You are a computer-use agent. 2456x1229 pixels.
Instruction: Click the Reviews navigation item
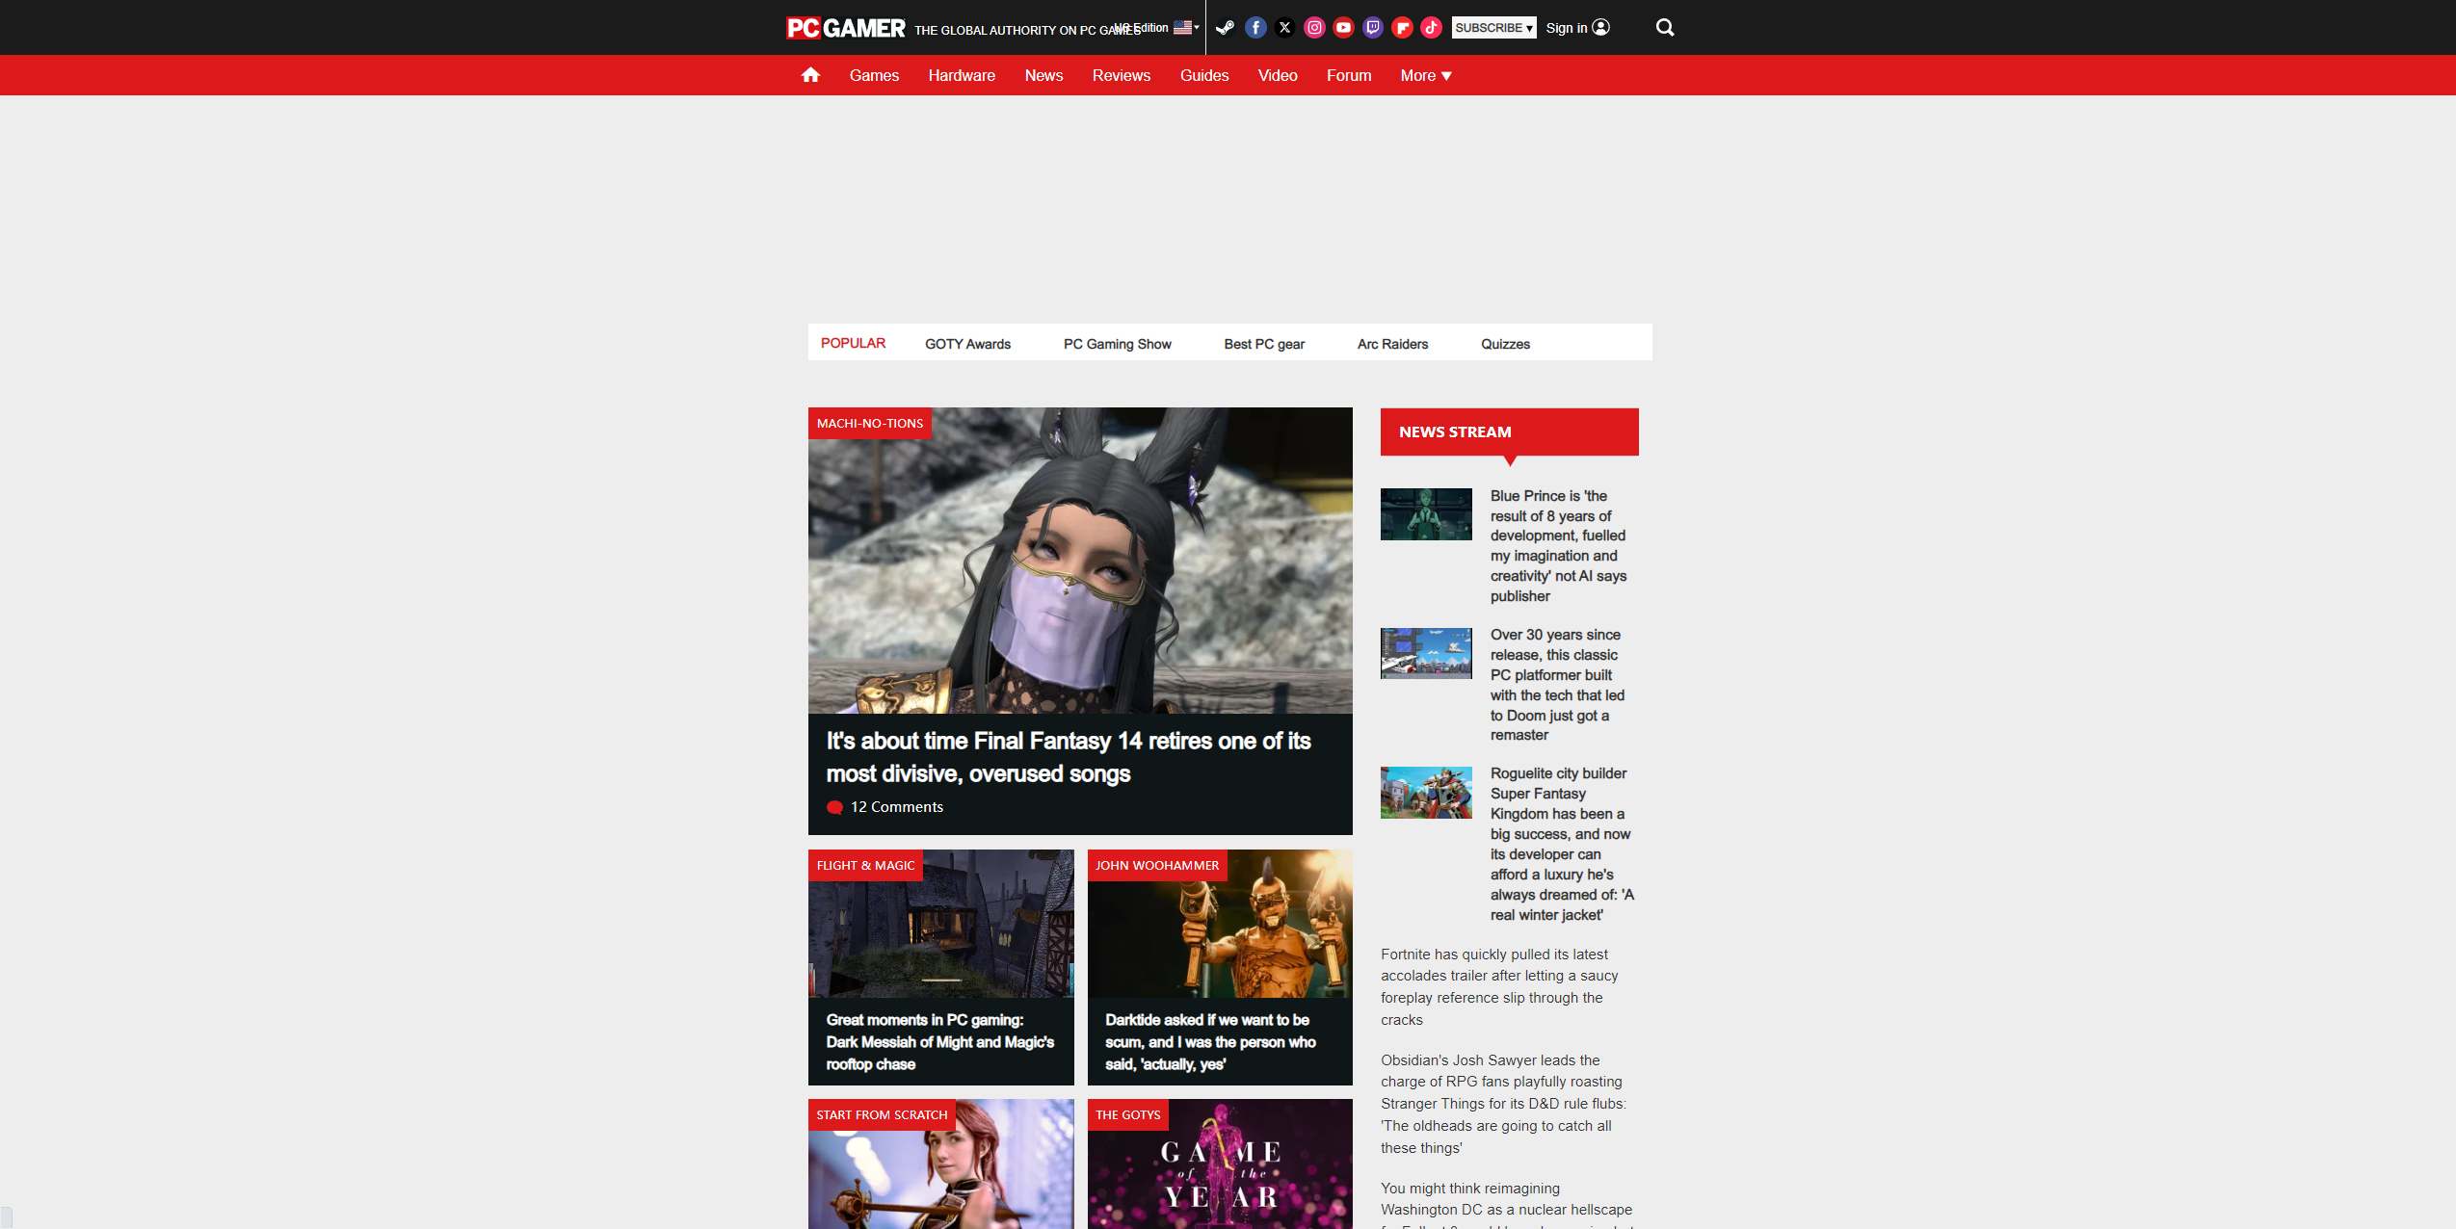tap(1121, 75)
